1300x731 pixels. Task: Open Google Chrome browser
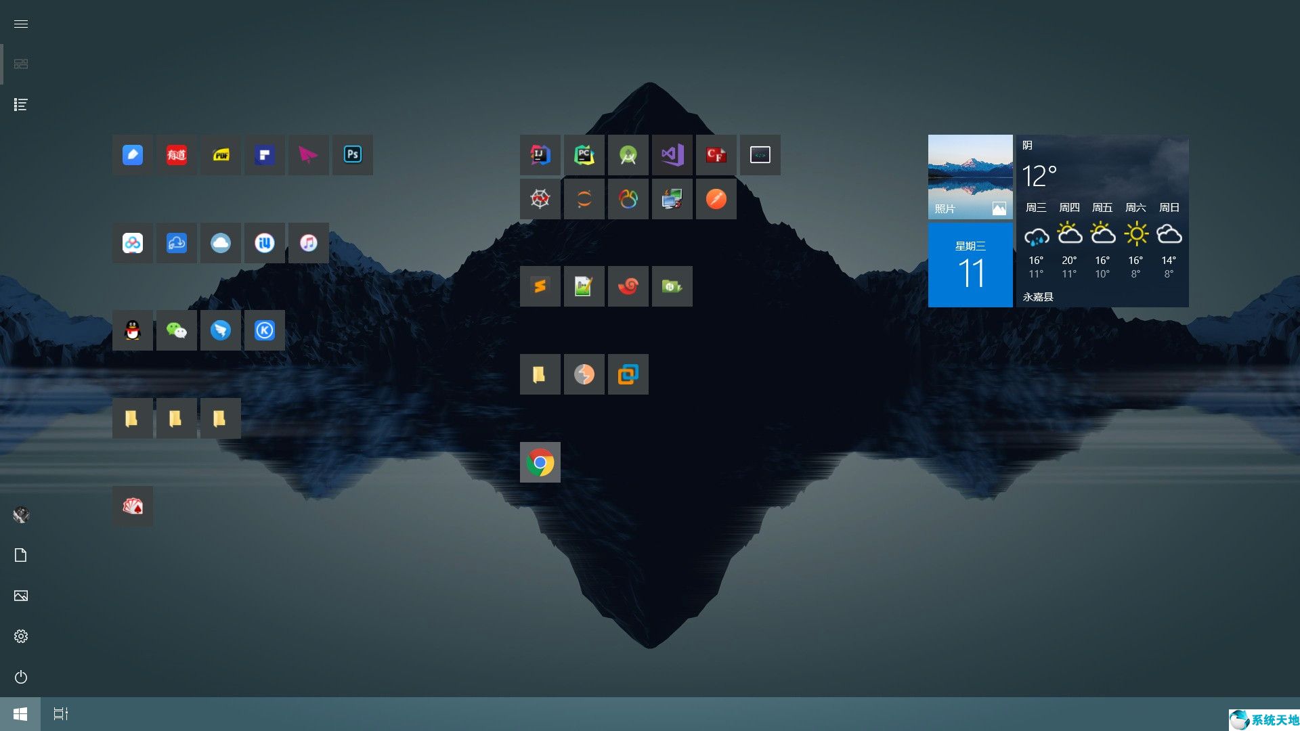[x=539, y=462]
